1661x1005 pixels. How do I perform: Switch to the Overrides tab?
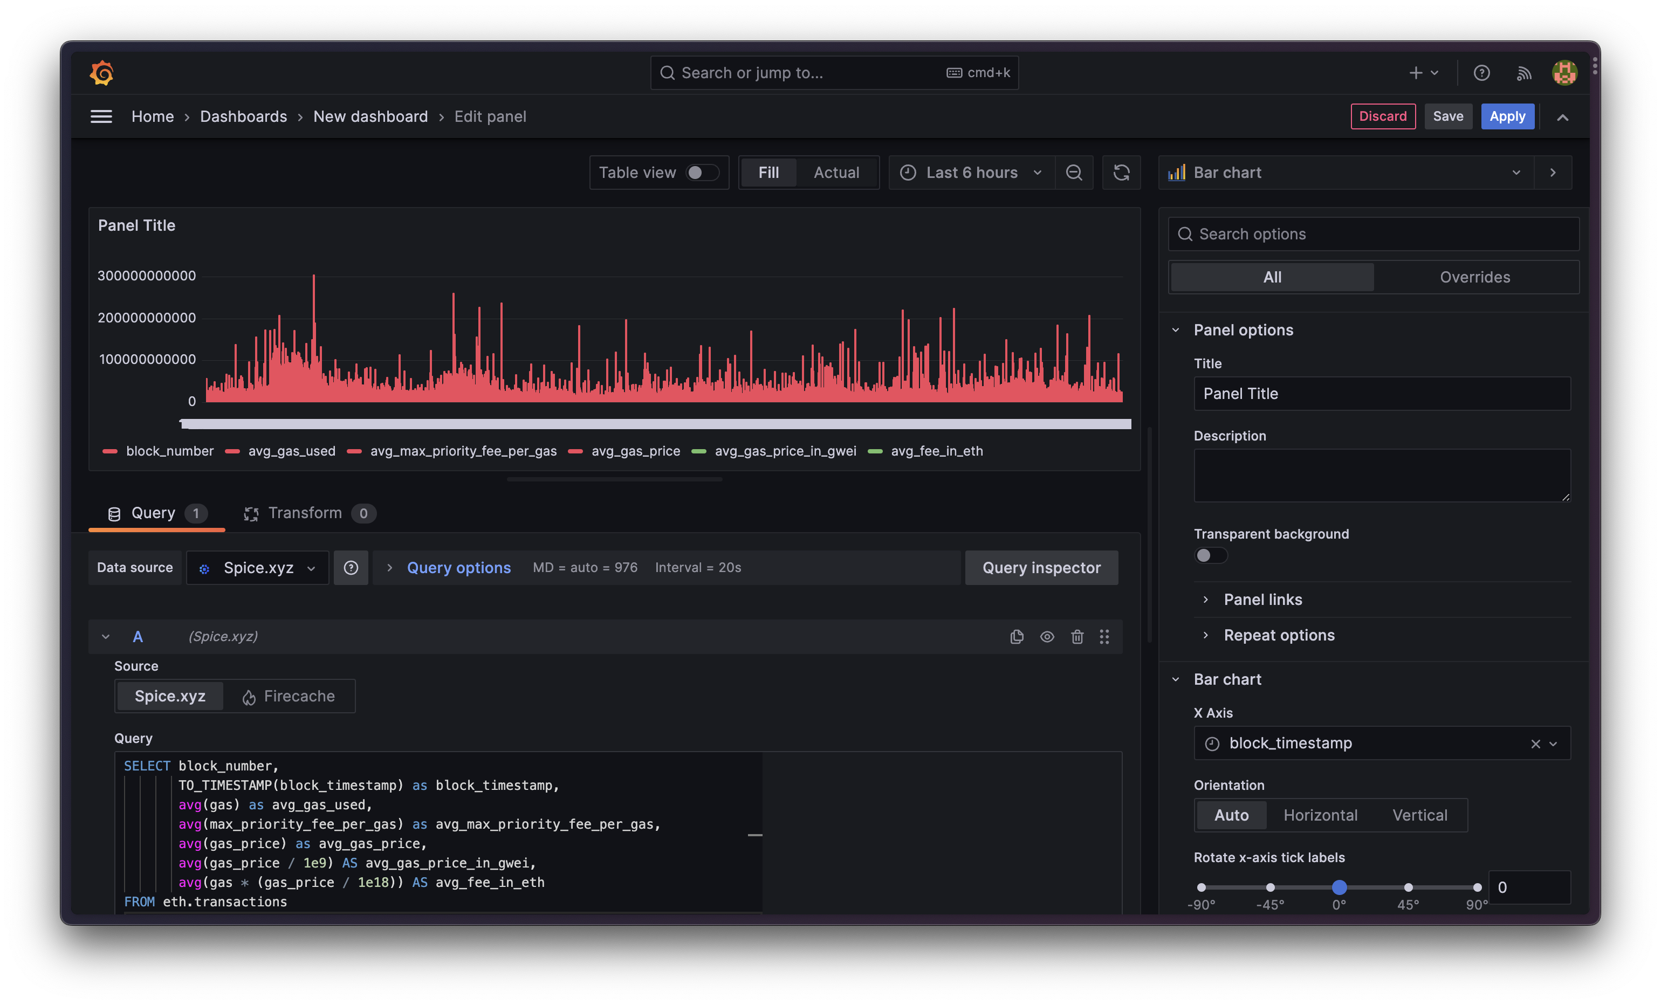click(1474, 277)
